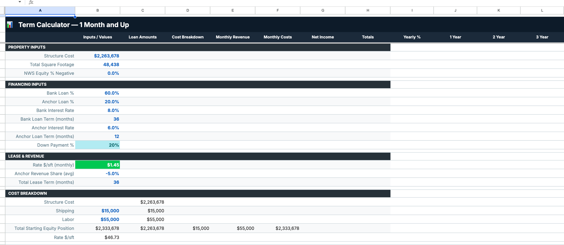Click the Bank Loan % value 60.0%
This screenshot has height=245, width=564.
click(112, 93)
